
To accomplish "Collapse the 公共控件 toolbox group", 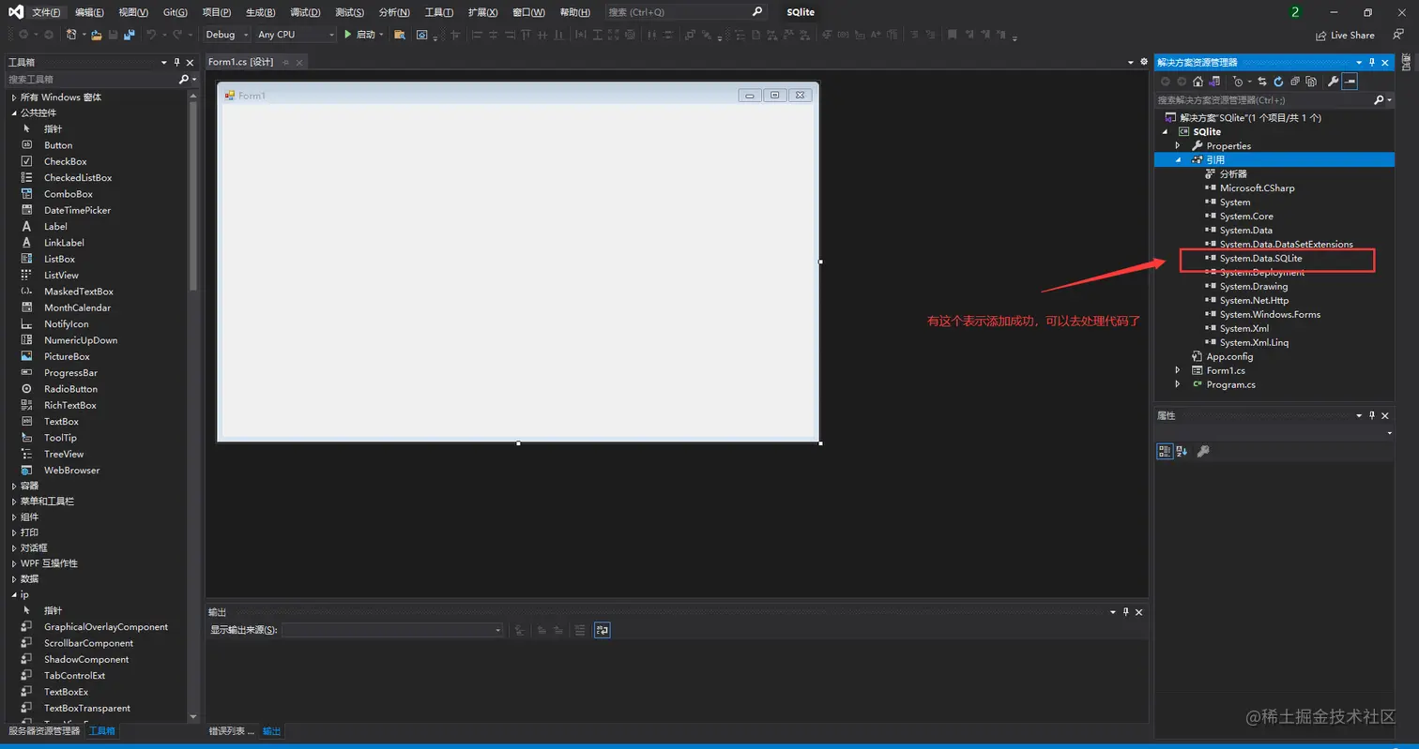I will [x=13, y=112].
